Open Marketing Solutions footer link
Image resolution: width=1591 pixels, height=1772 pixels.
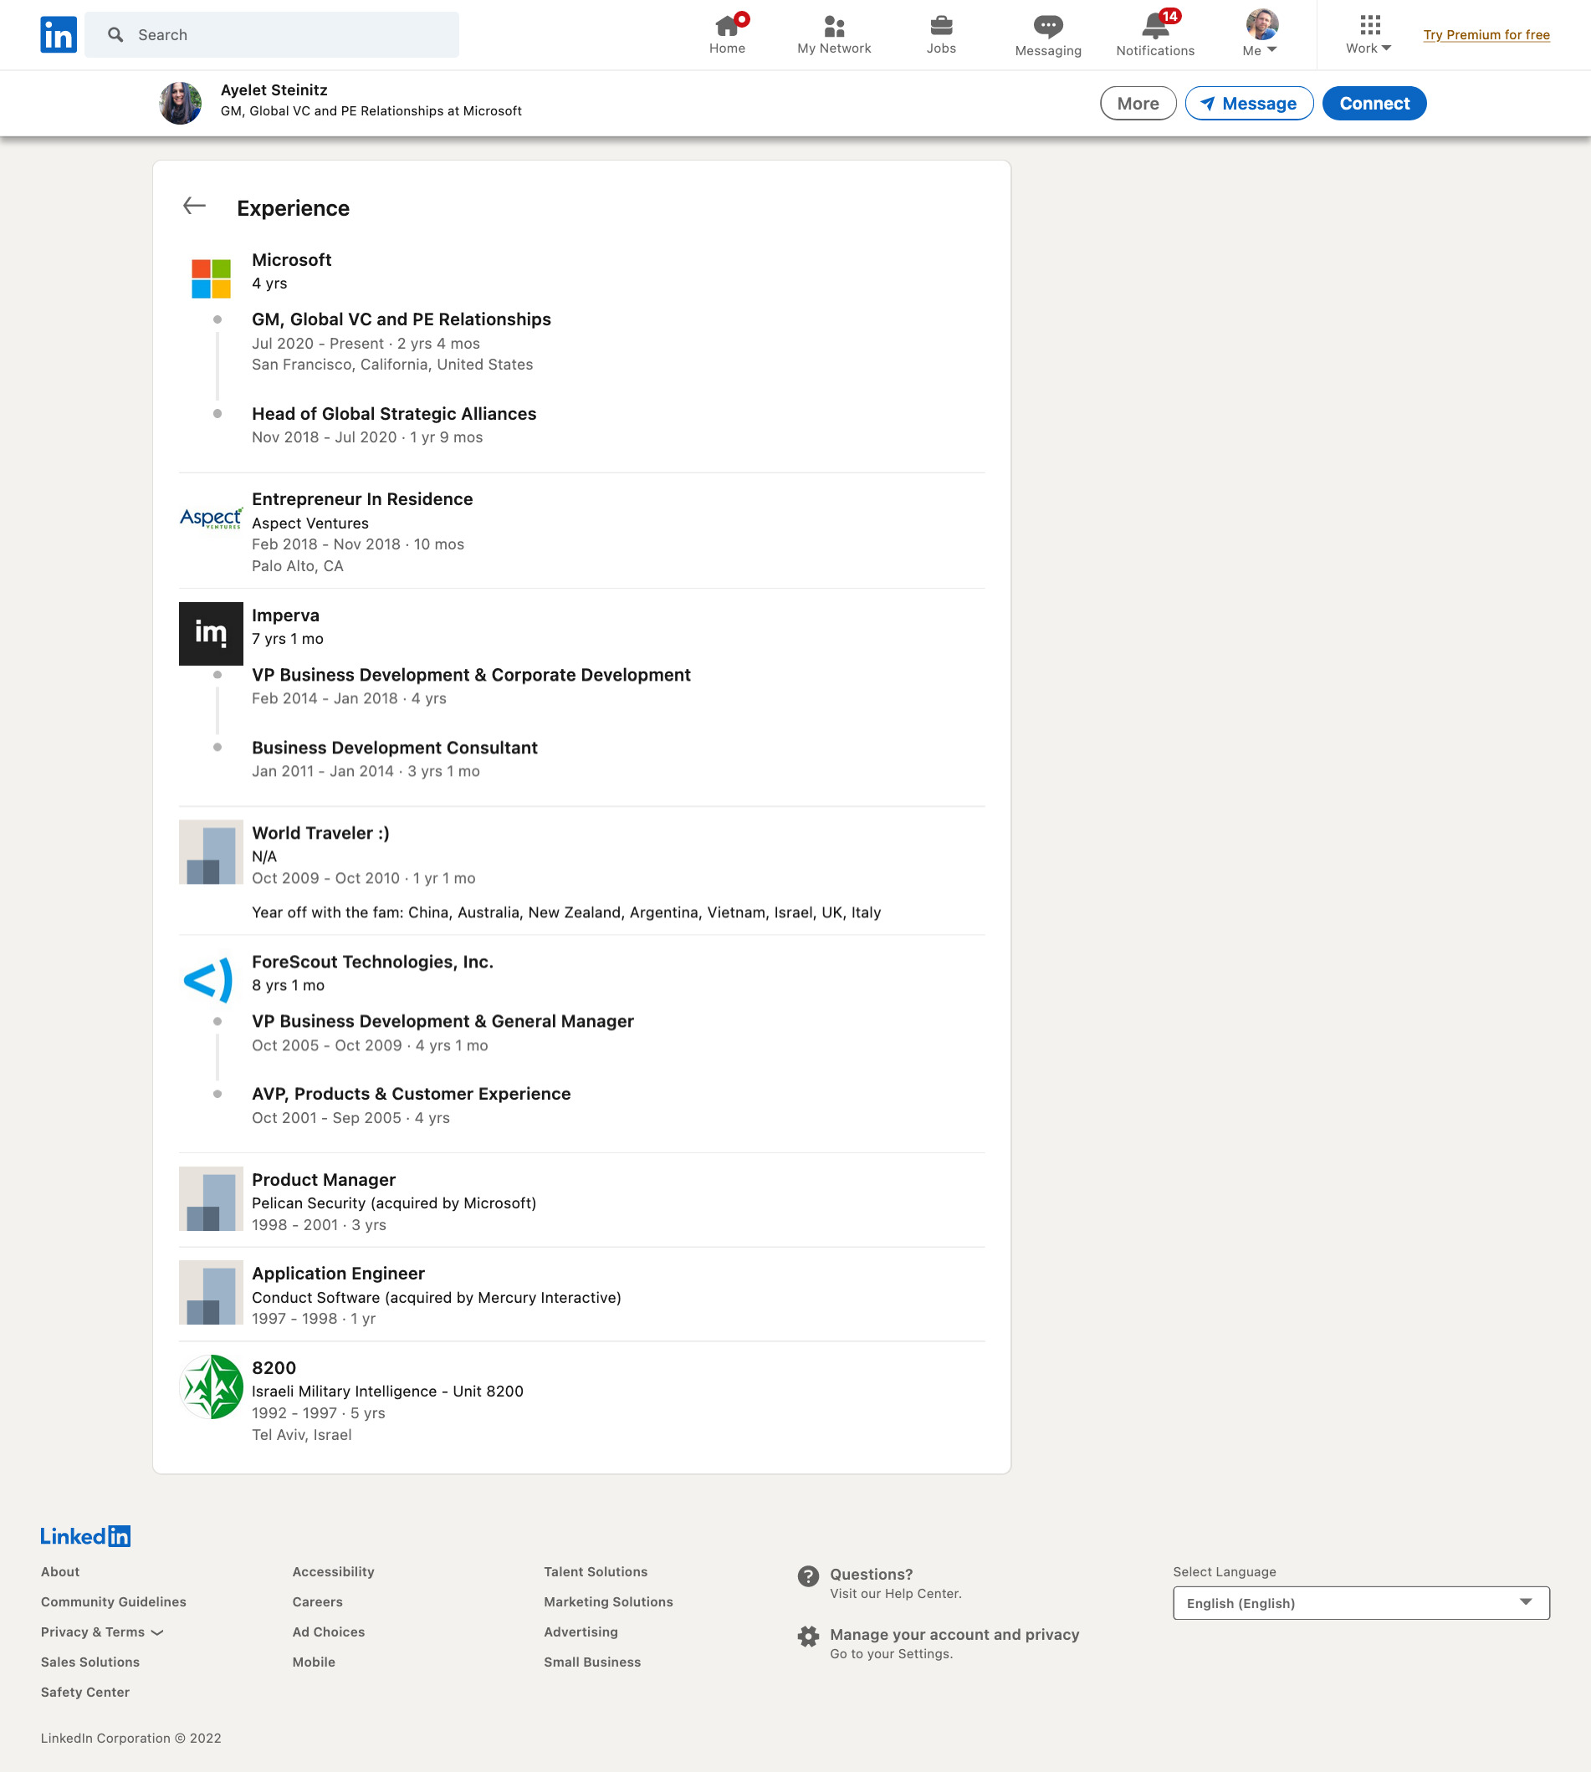608,1601
